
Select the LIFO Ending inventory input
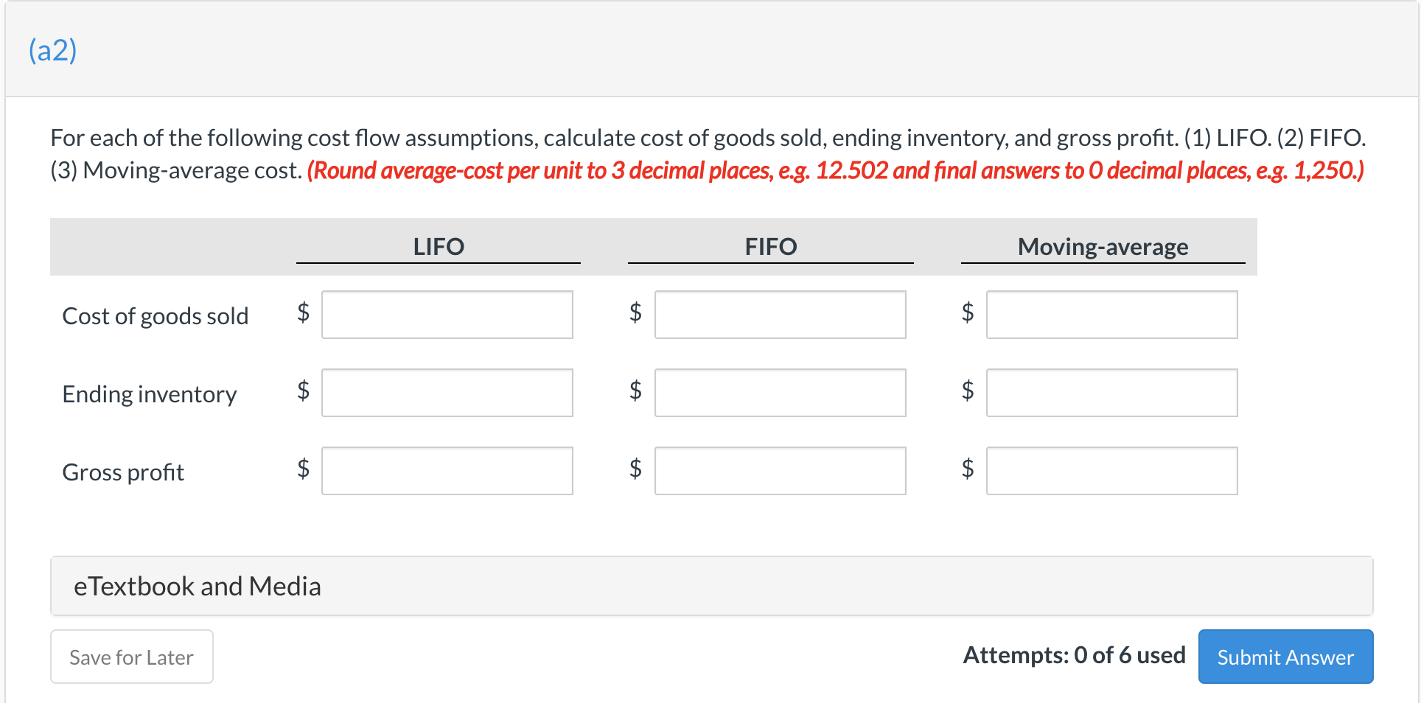447,393
